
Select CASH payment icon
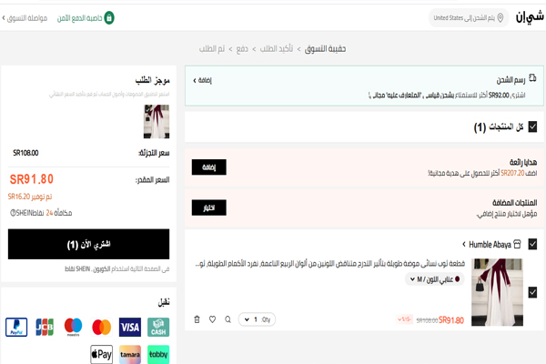click(x=158, y=327)
